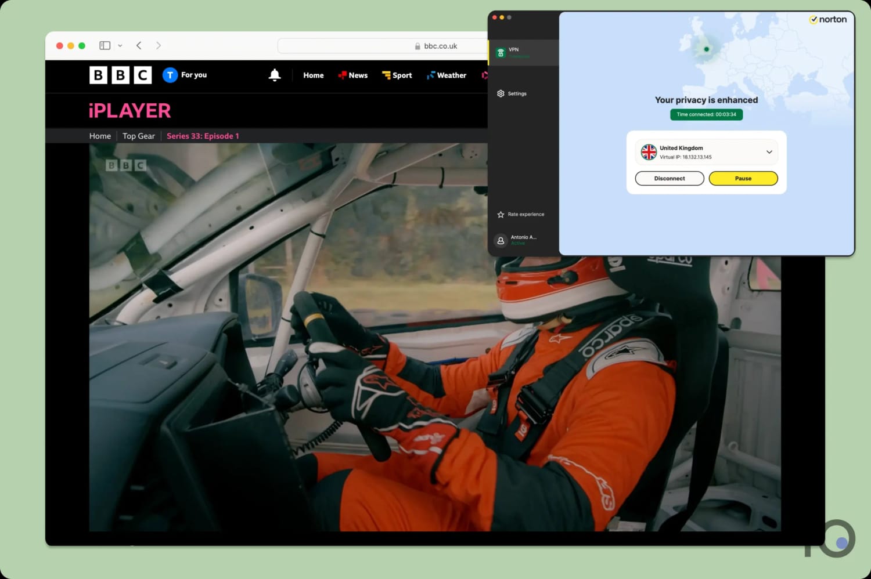Click the norton logo in the VPN window
Screen dimensions: 871x579
click(828, 19)
